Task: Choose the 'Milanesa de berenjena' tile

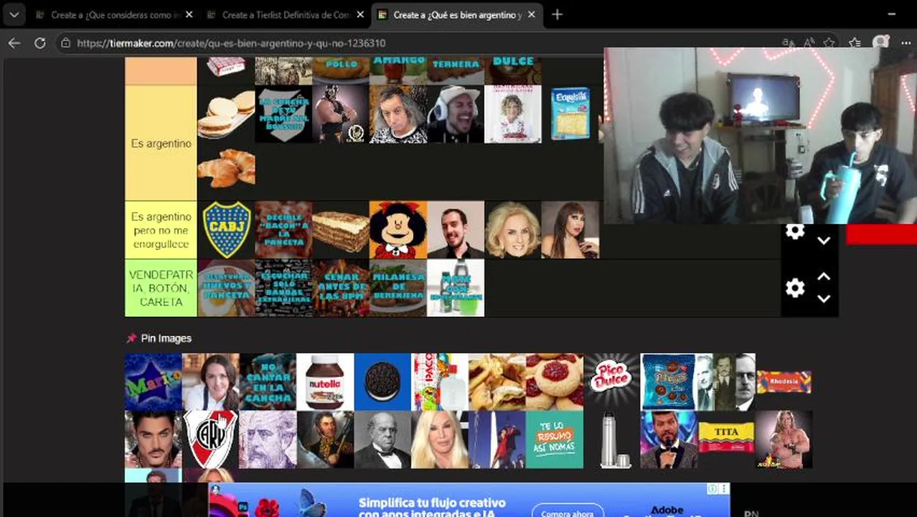Action: tap(398, 288)
